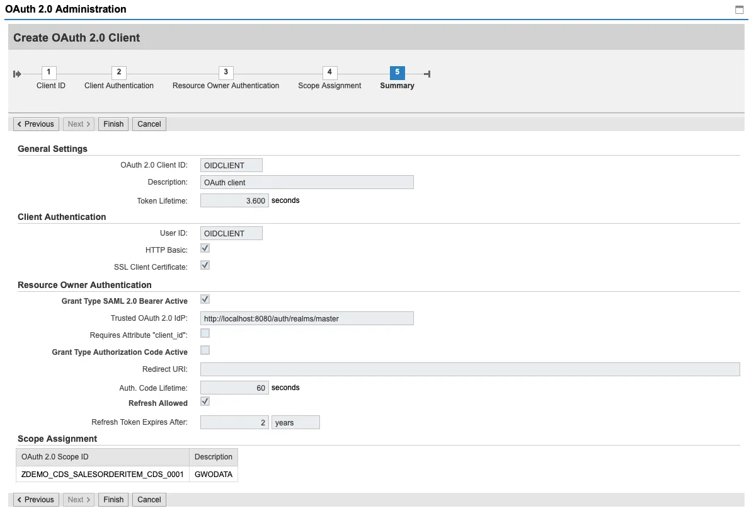Toggle SSL Client Certificate checkbox

pyautogui.click(x=205, y=266)
